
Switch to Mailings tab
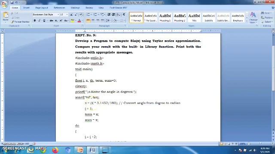coord(75,8)
